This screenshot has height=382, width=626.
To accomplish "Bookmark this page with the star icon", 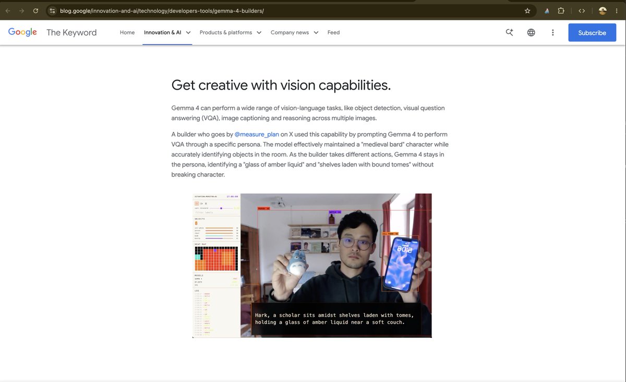I will coord(527,11).
